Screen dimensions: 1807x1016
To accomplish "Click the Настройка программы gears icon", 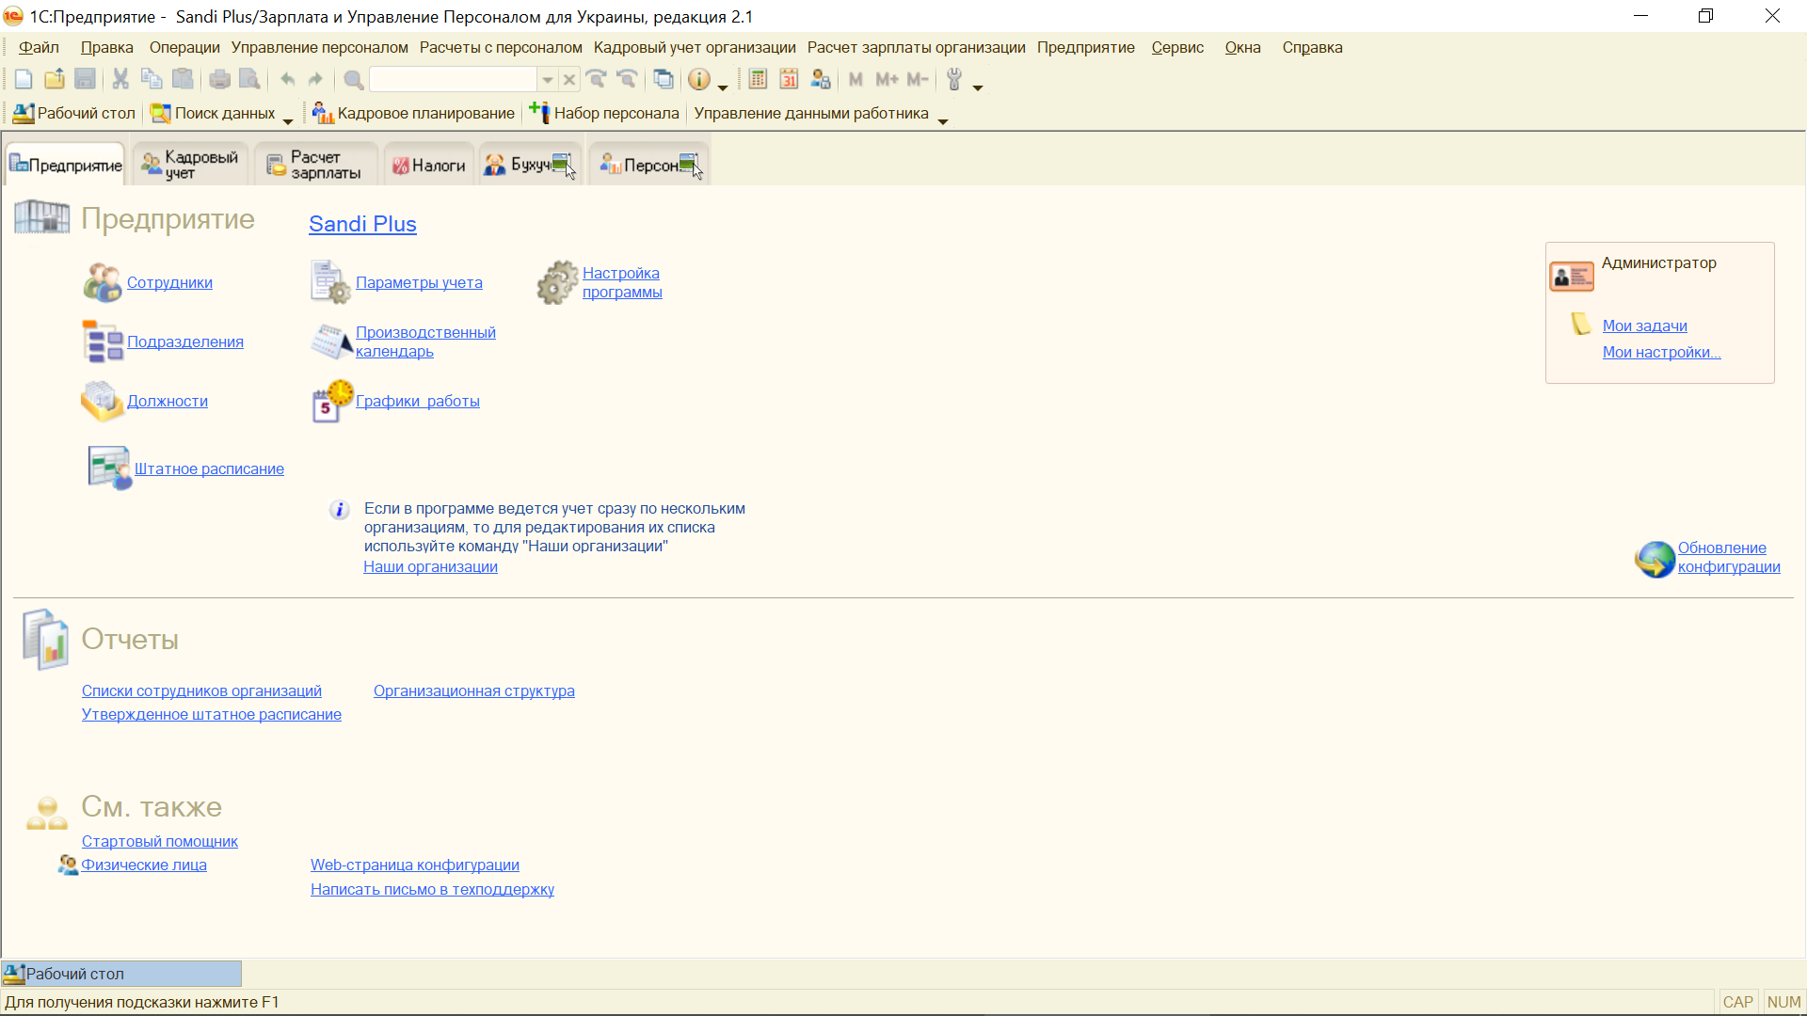I will [557, 282].
